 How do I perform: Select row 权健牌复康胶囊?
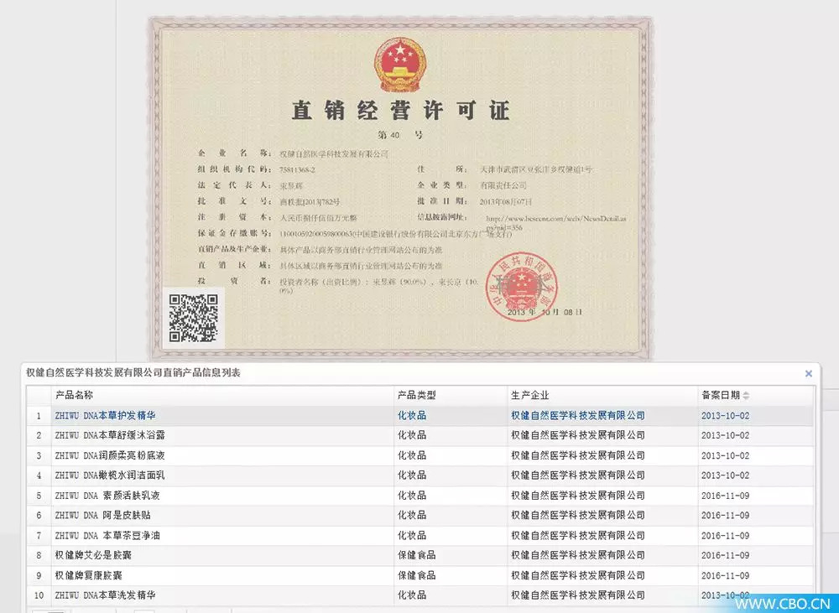point(420,575)
